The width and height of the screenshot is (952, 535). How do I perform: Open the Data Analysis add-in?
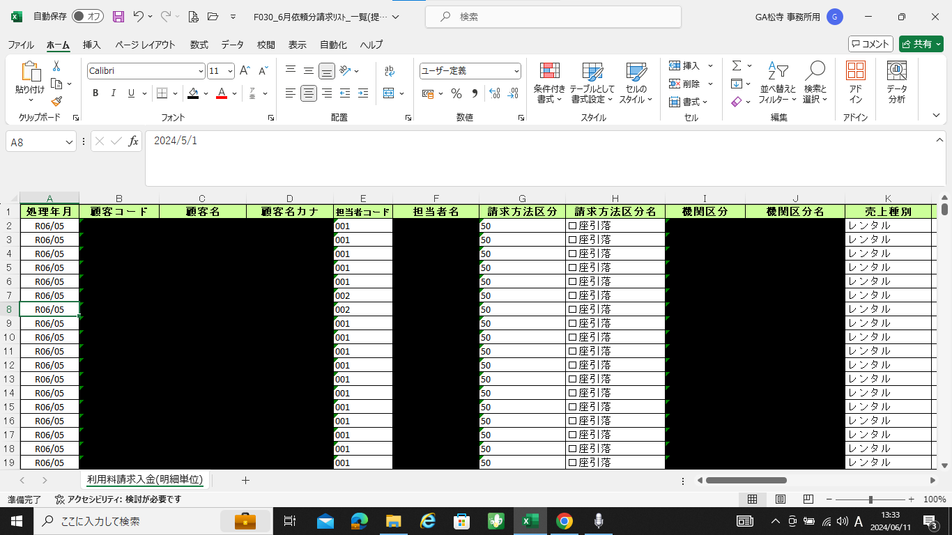point(896,83)
